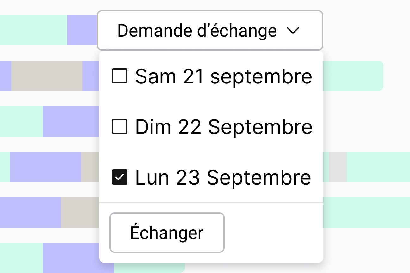The image size is (410, 273).
Task: Select the wide purple block left of Lun 23 checkbox
Action: pos(46,167)
